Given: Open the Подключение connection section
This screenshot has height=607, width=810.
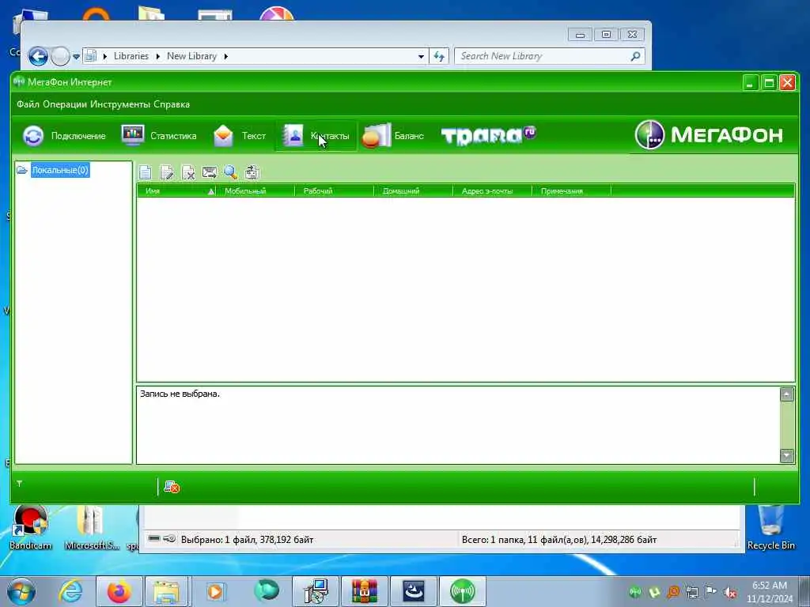Looking at the screenshot, I should (x=65, y=136).
